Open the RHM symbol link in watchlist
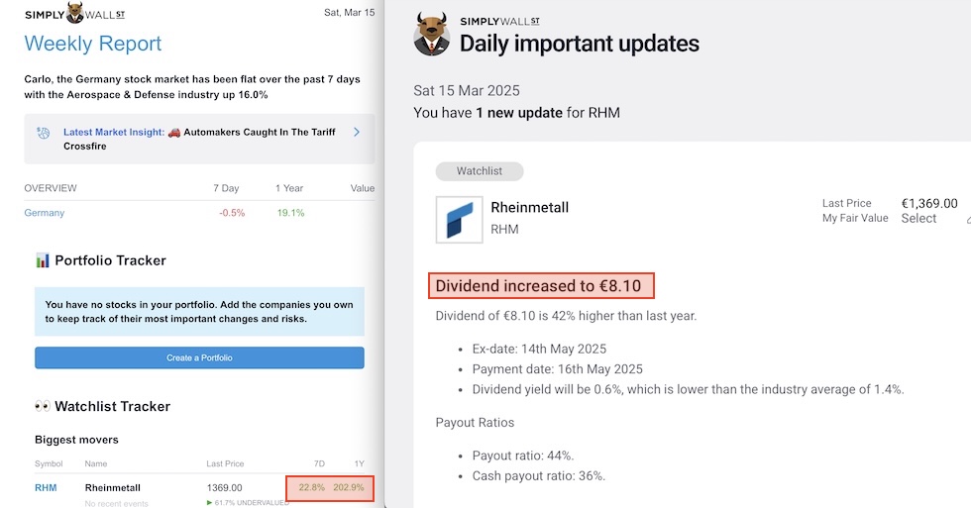 point(46,487)
